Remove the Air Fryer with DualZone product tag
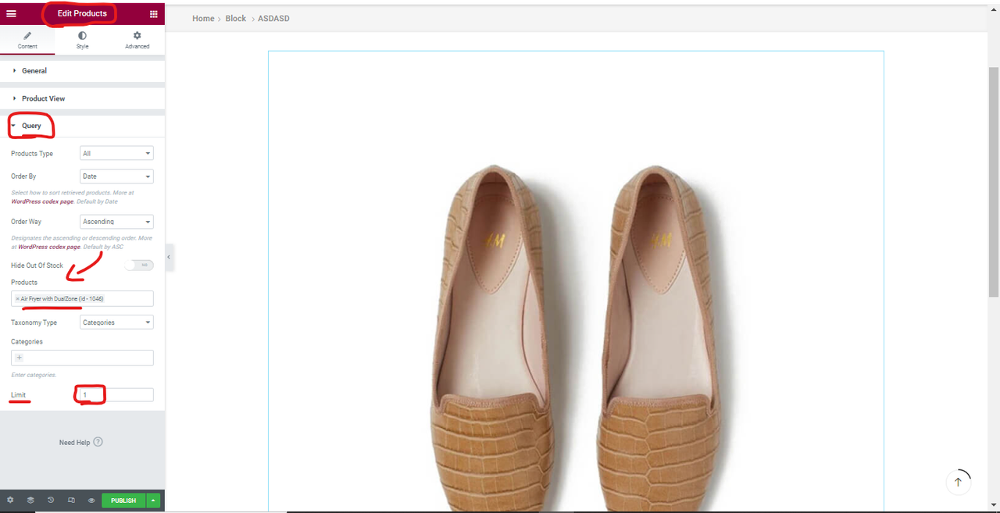1000x513 pixels. point(17,299)
